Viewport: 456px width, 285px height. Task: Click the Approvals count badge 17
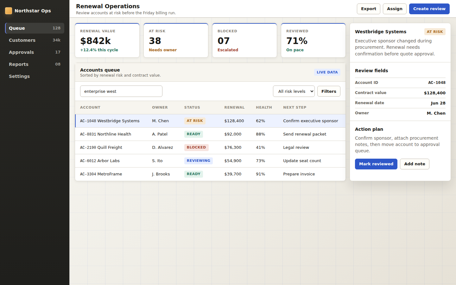(x=58, y=52)
